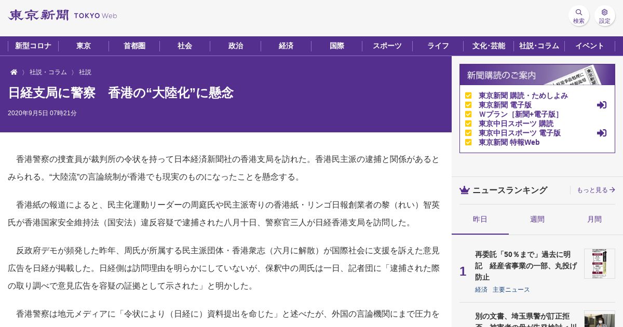Open ranking article 再委託「50％まで」過去に明記
This screenshot has width=623, height=327.
[x=526, y=266]
